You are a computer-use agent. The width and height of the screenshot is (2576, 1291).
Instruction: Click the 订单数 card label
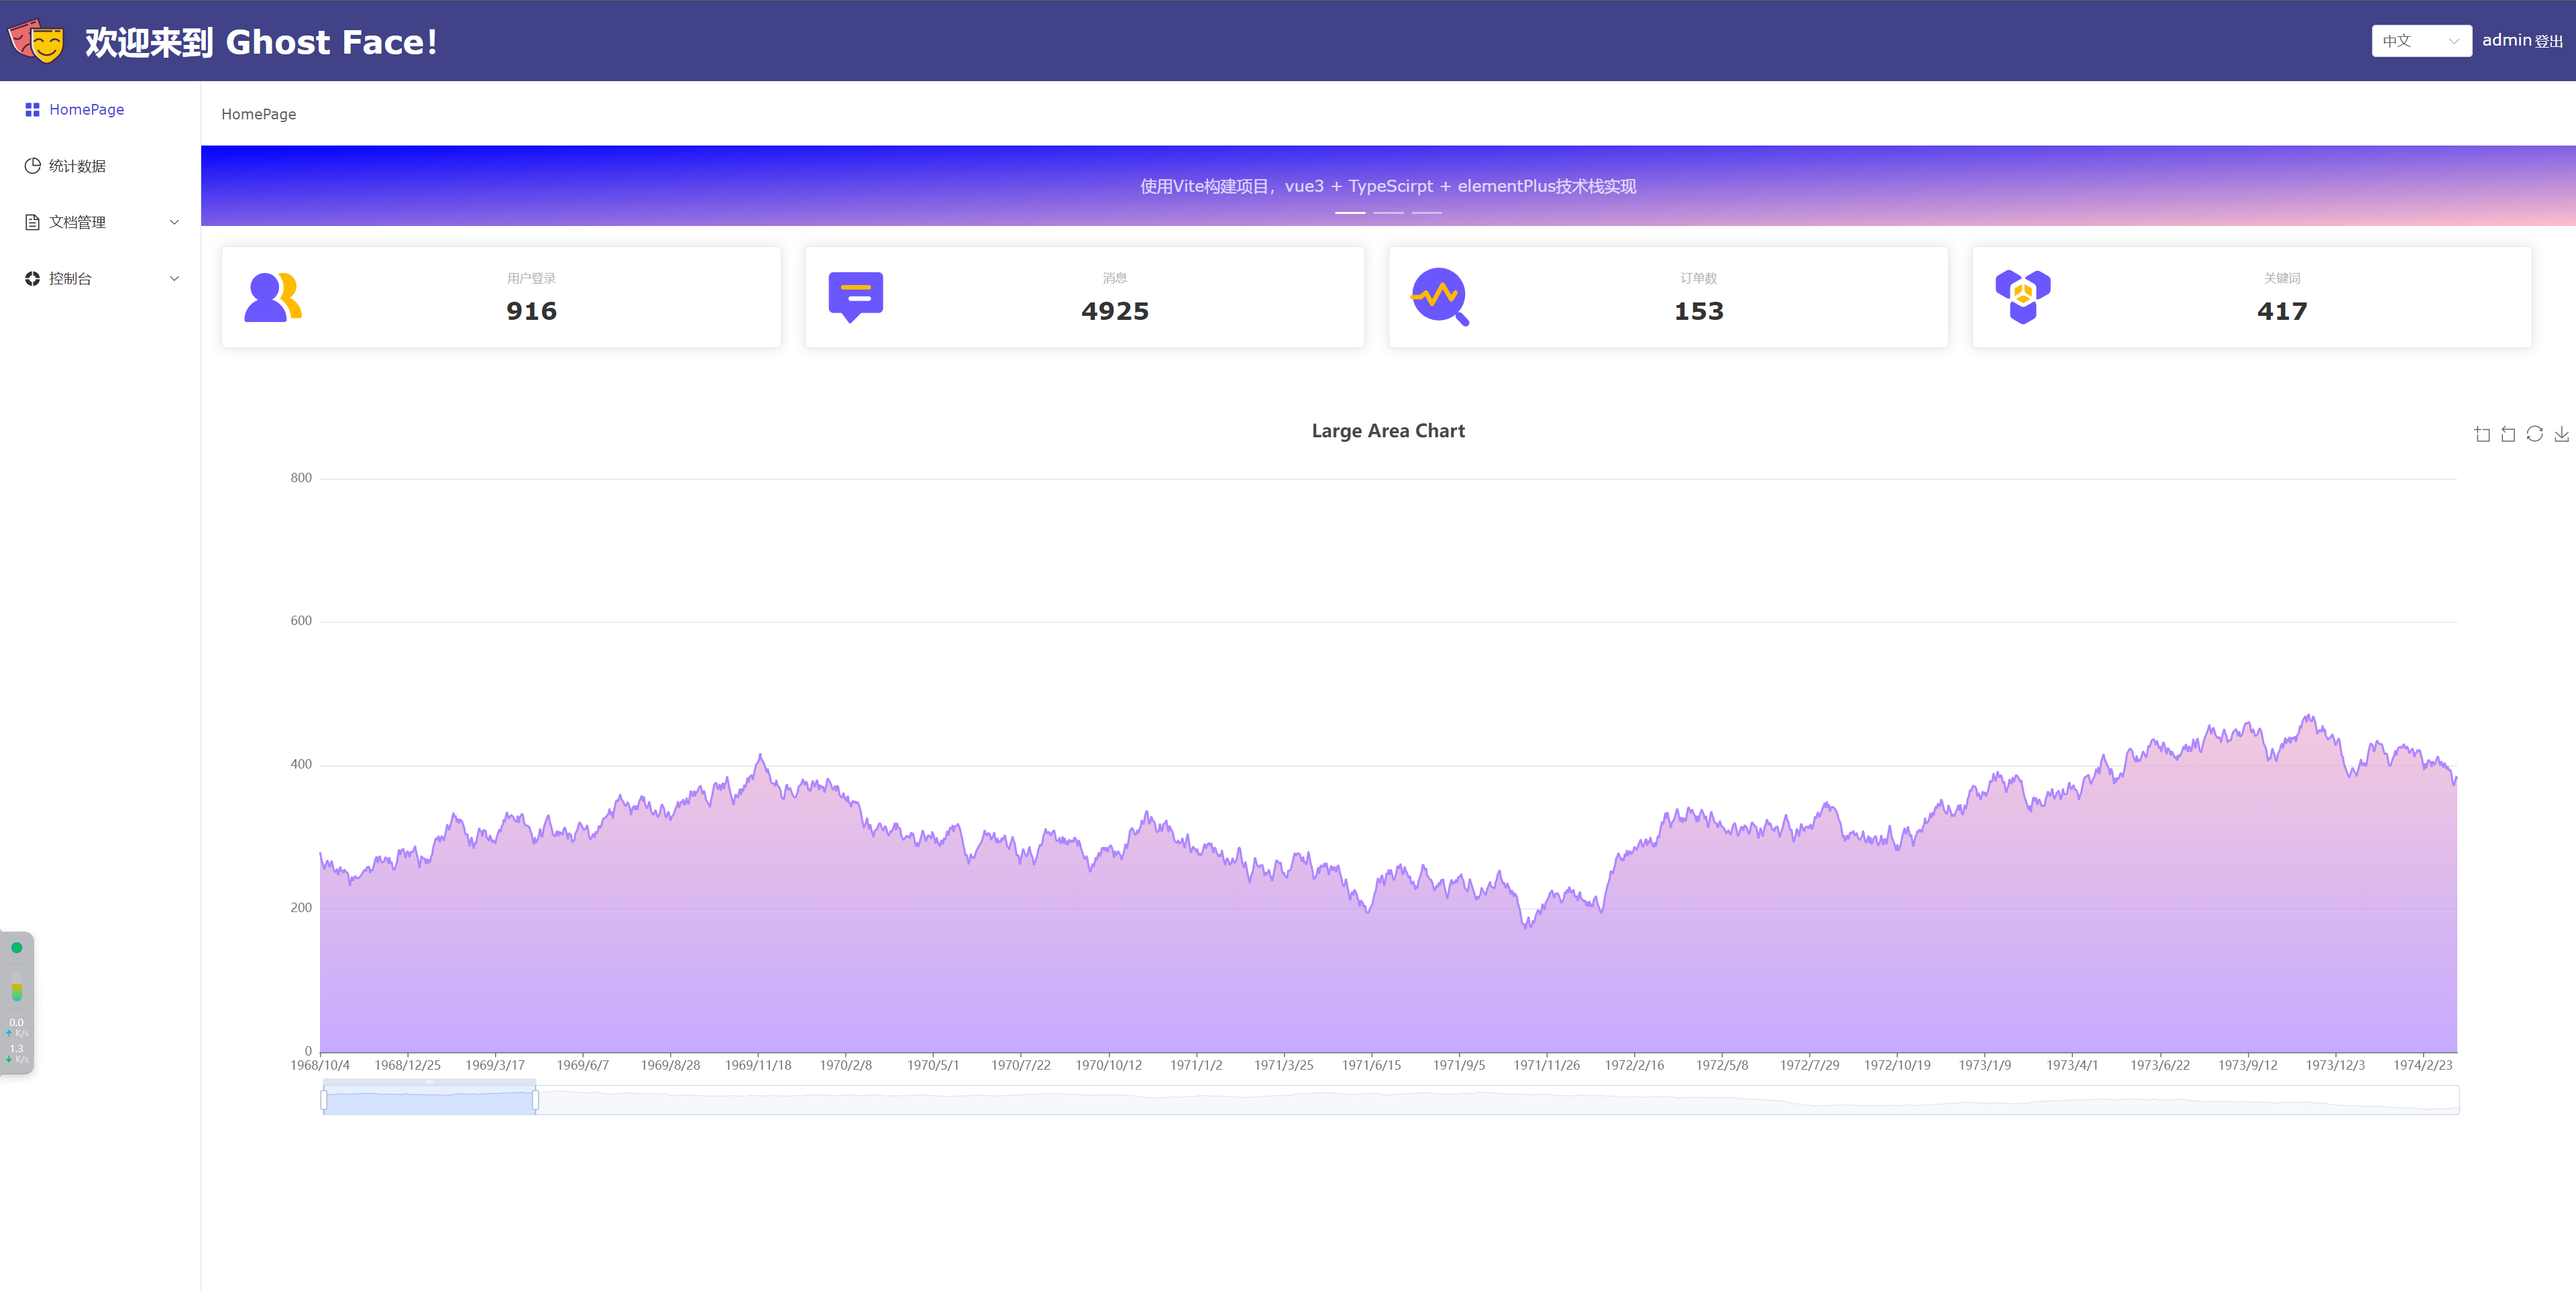[x=1699, y=278]
